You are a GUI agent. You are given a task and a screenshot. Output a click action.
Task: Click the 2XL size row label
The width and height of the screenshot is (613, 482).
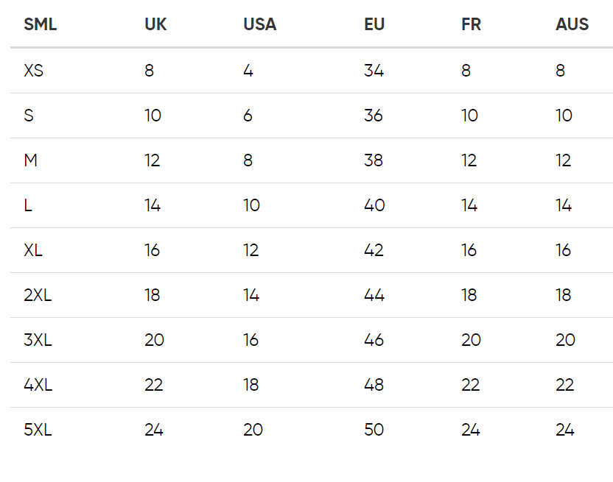38,295
